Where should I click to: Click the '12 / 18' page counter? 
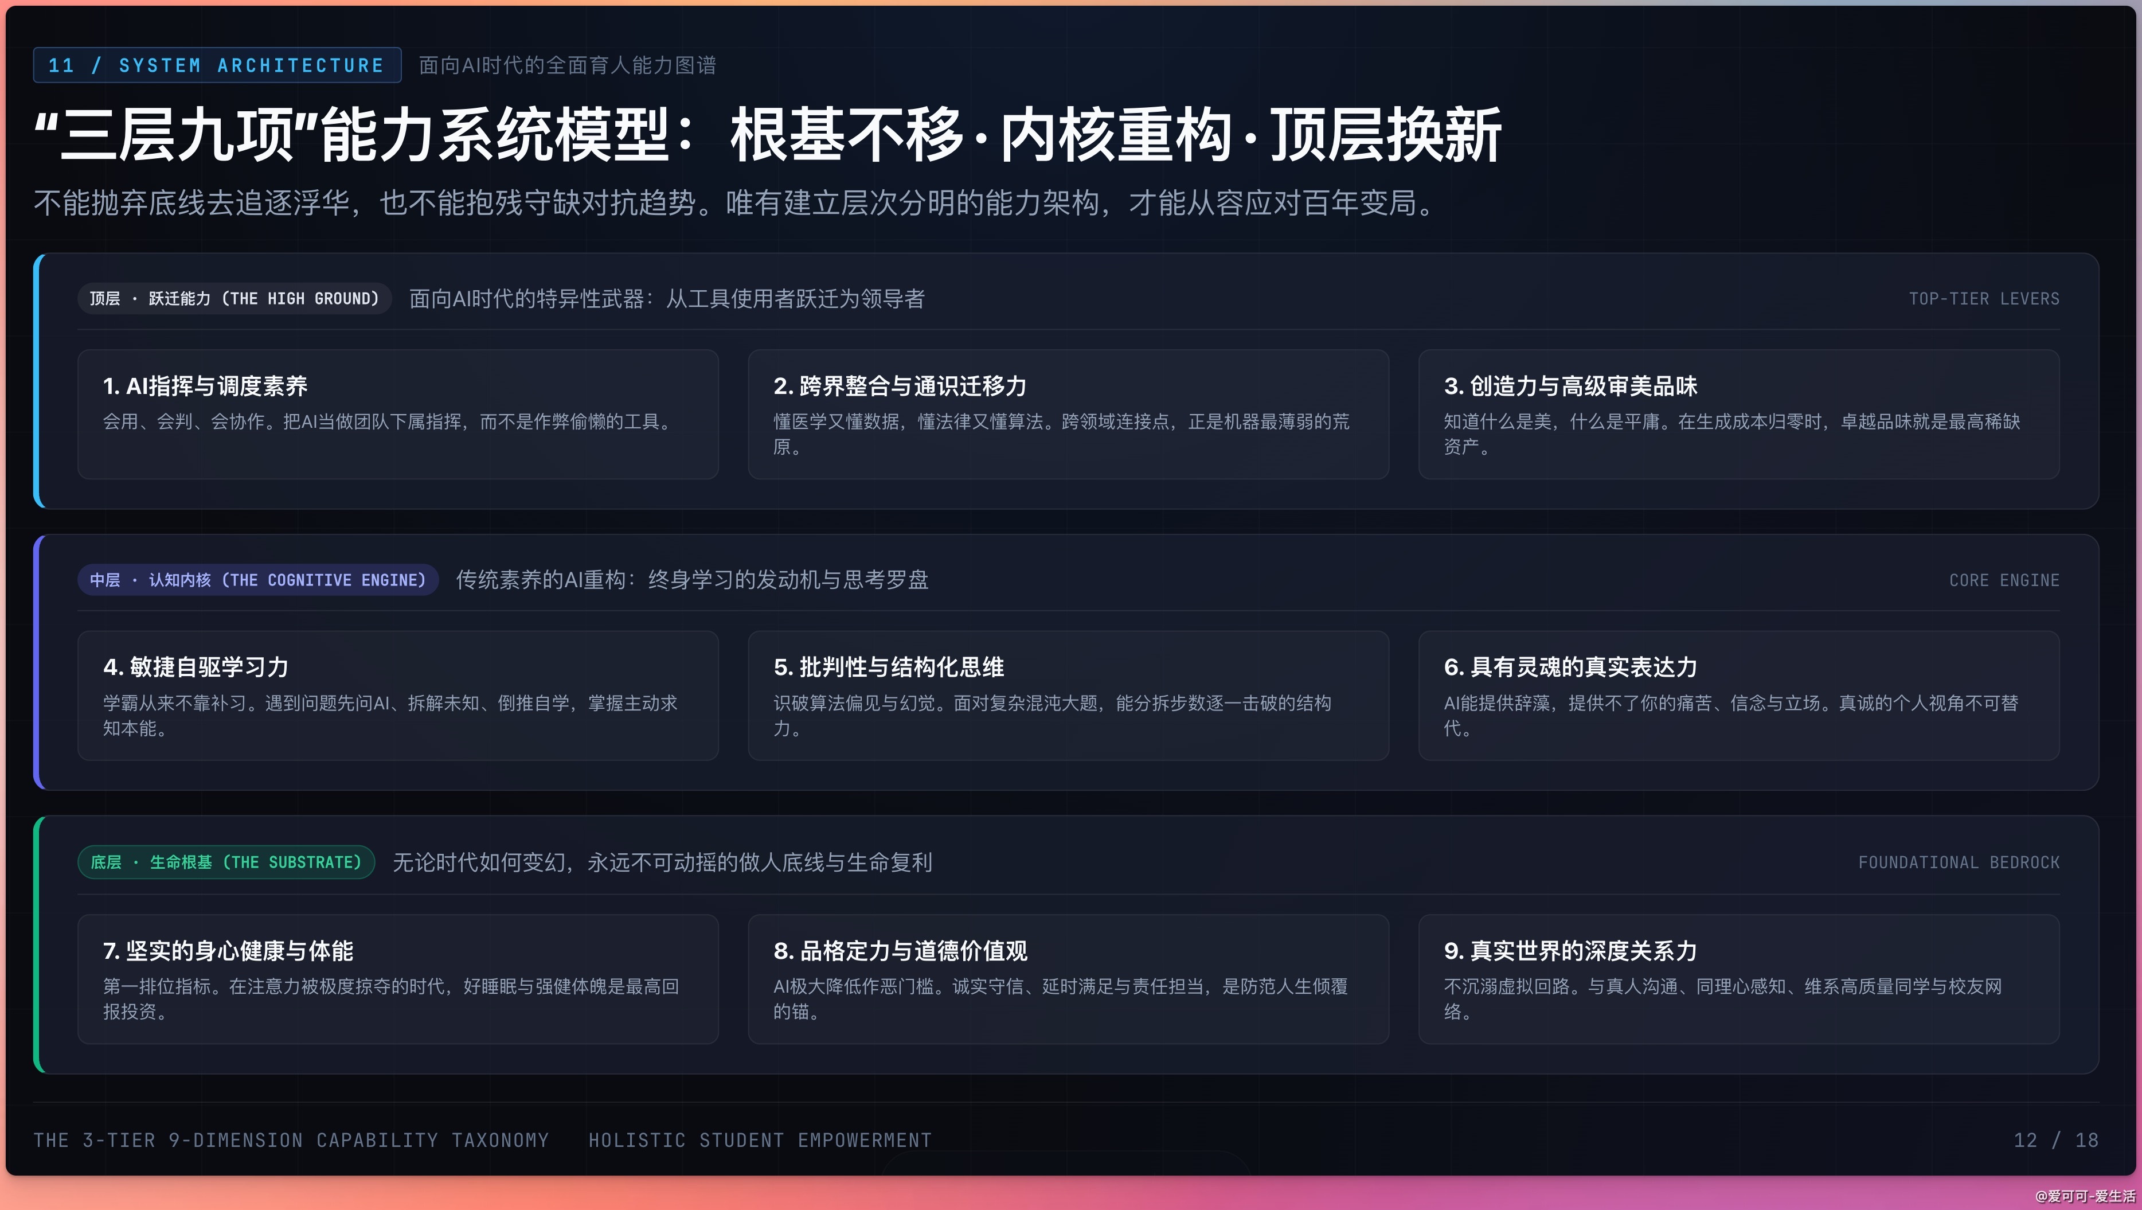tap(2055, 1140)
